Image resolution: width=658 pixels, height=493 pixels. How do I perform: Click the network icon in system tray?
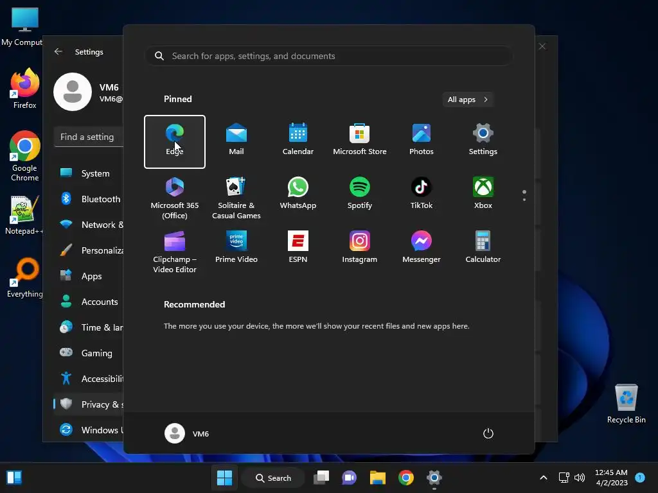[564, 478]
